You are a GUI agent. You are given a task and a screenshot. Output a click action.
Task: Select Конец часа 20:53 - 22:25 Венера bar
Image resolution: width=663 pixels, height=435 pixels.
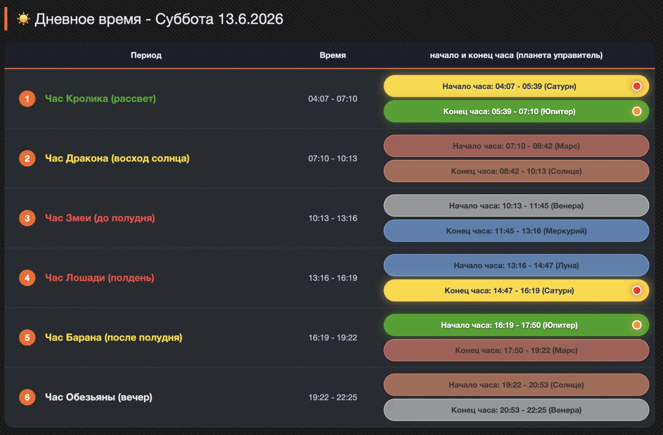[x=516, y=410]
